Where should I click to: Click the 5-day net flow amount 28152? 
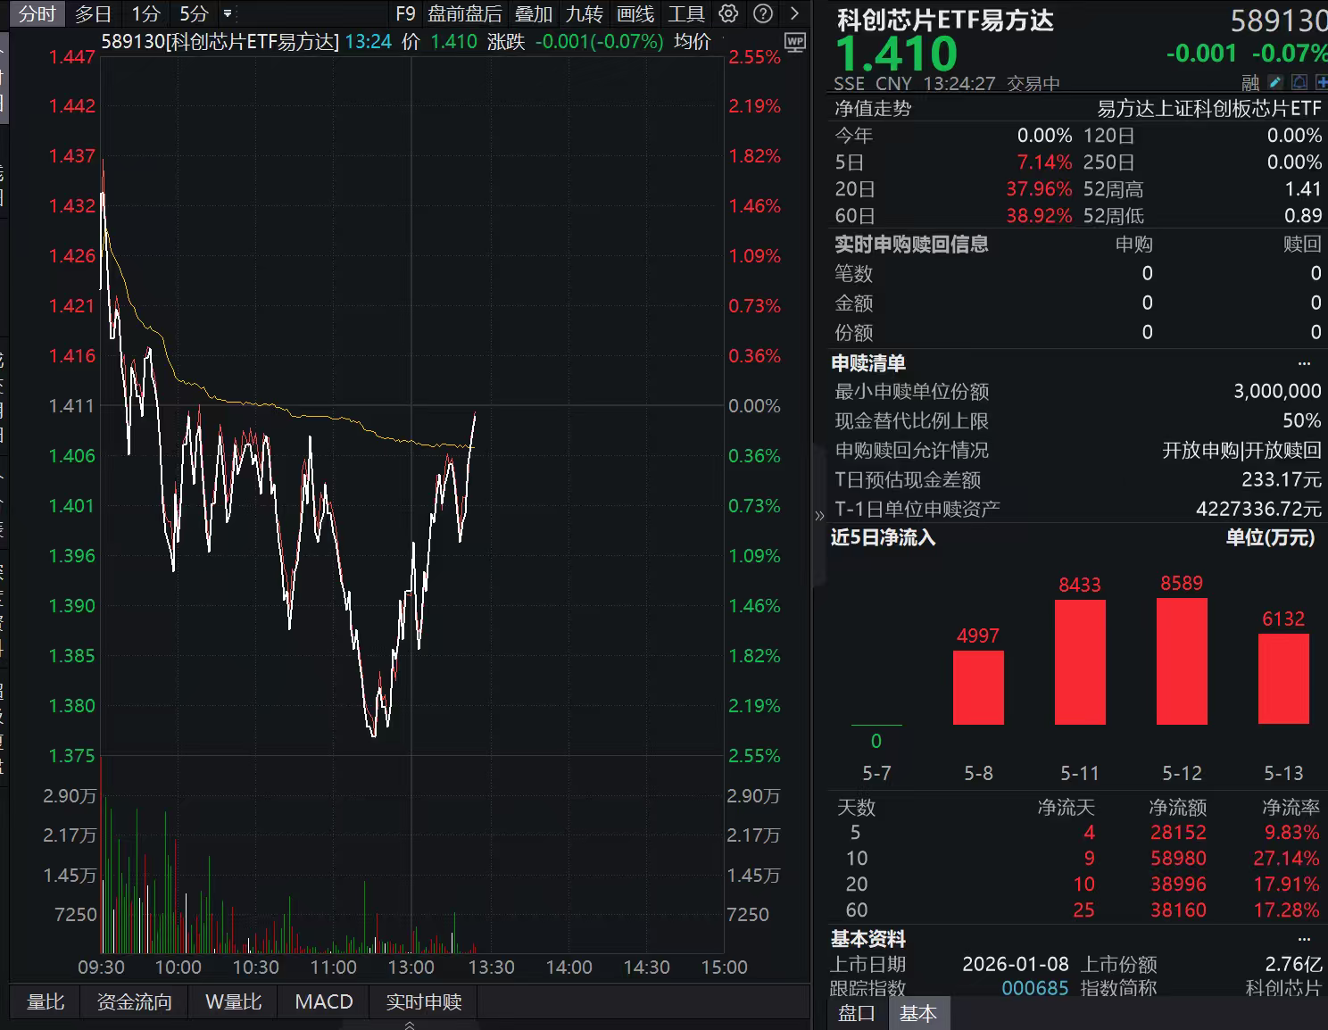[x=1177, y=833]
